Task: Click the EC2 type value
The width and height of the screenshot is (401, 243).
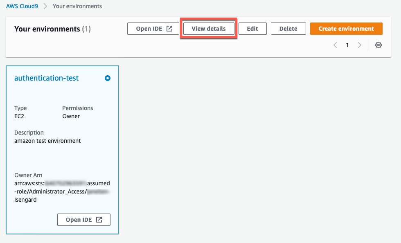Action: [19, 116]
